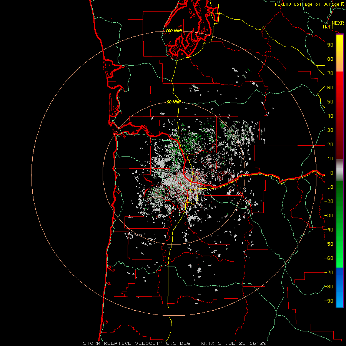The image size is (346, 346).
Task: Click the NEXR label above the color scale
Action: (338, 23)
